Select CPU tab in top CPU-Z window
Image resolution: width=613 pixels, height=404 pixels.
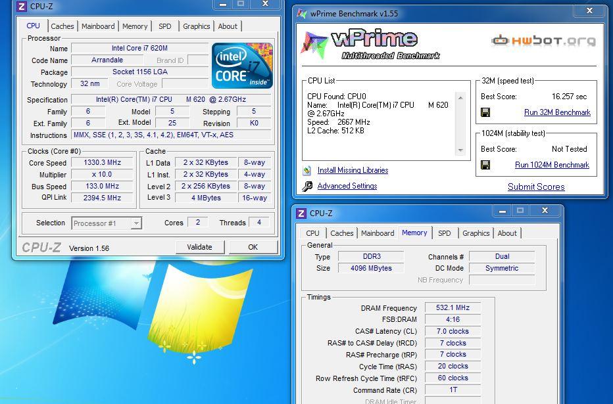pyautogui.click(x=34, y=26)
